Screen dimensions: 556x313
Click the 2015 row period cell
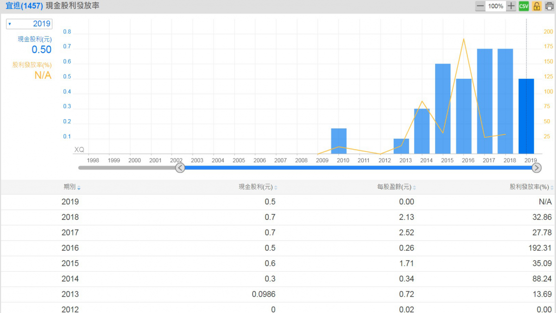(x=70, y=263)
